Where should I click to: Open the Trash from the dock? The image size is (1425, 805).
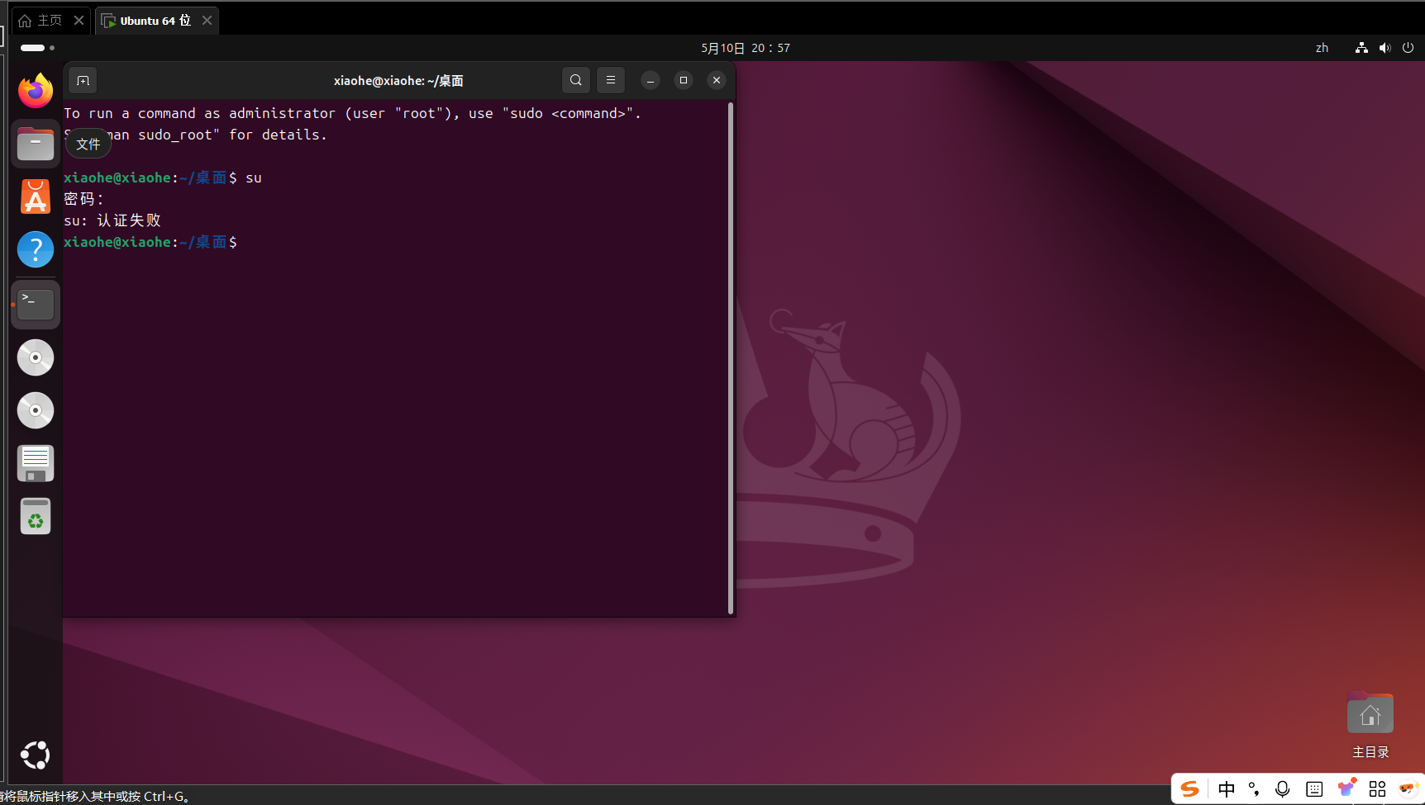click(35, 516)
